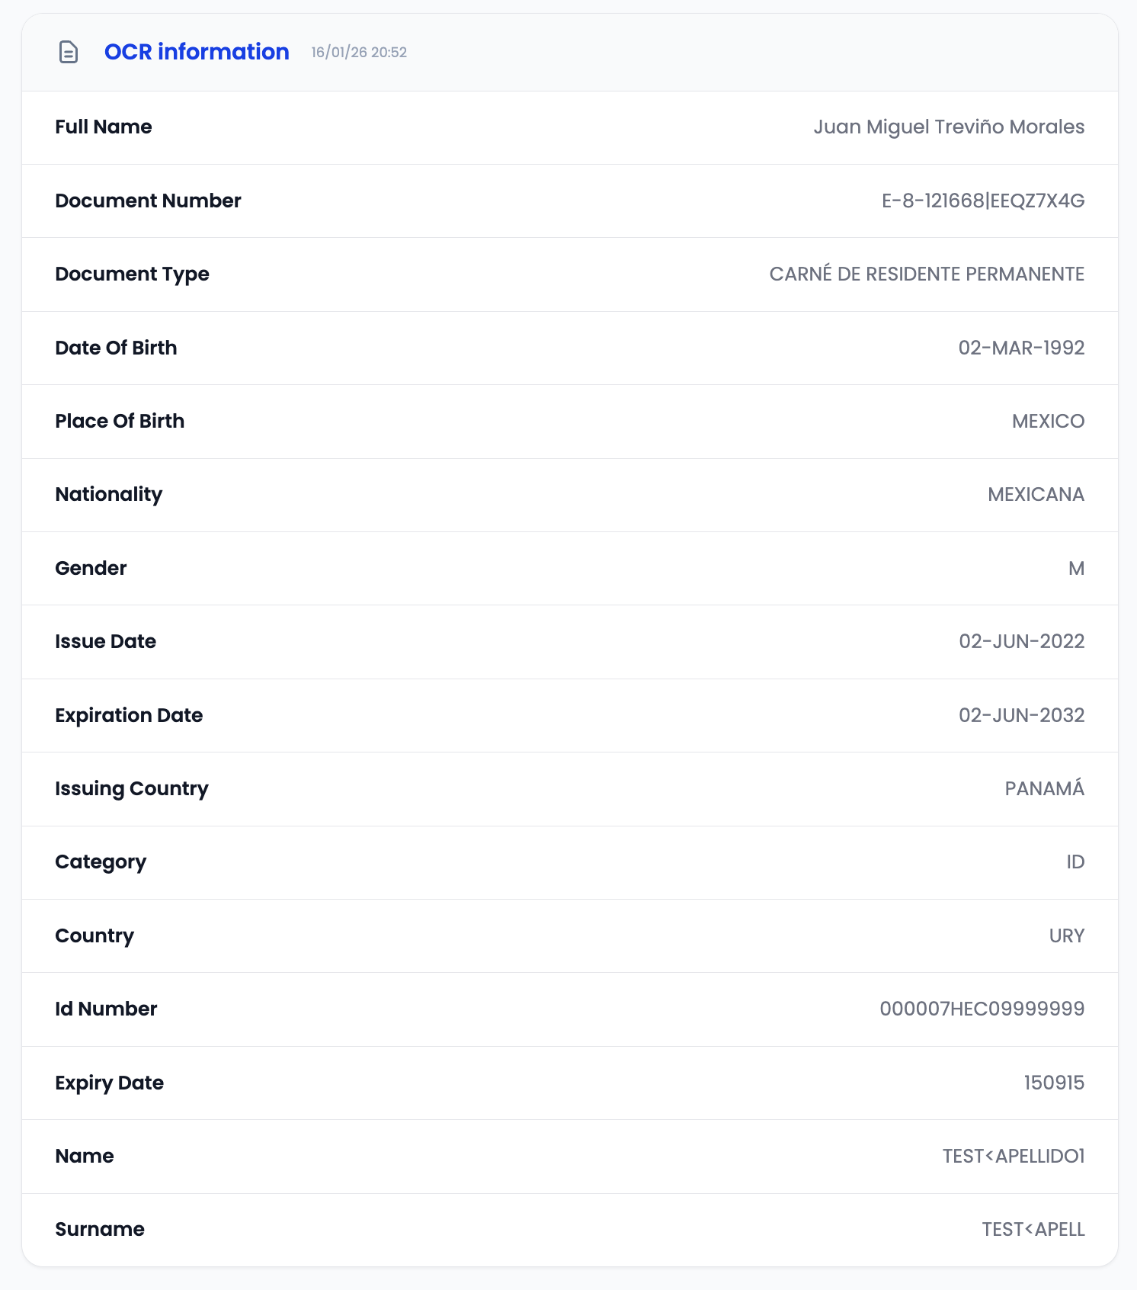Click the Name value TEST<APELLIDO1
Viewport: 1137px width, 1290px height.
tap(1013, 1157)
